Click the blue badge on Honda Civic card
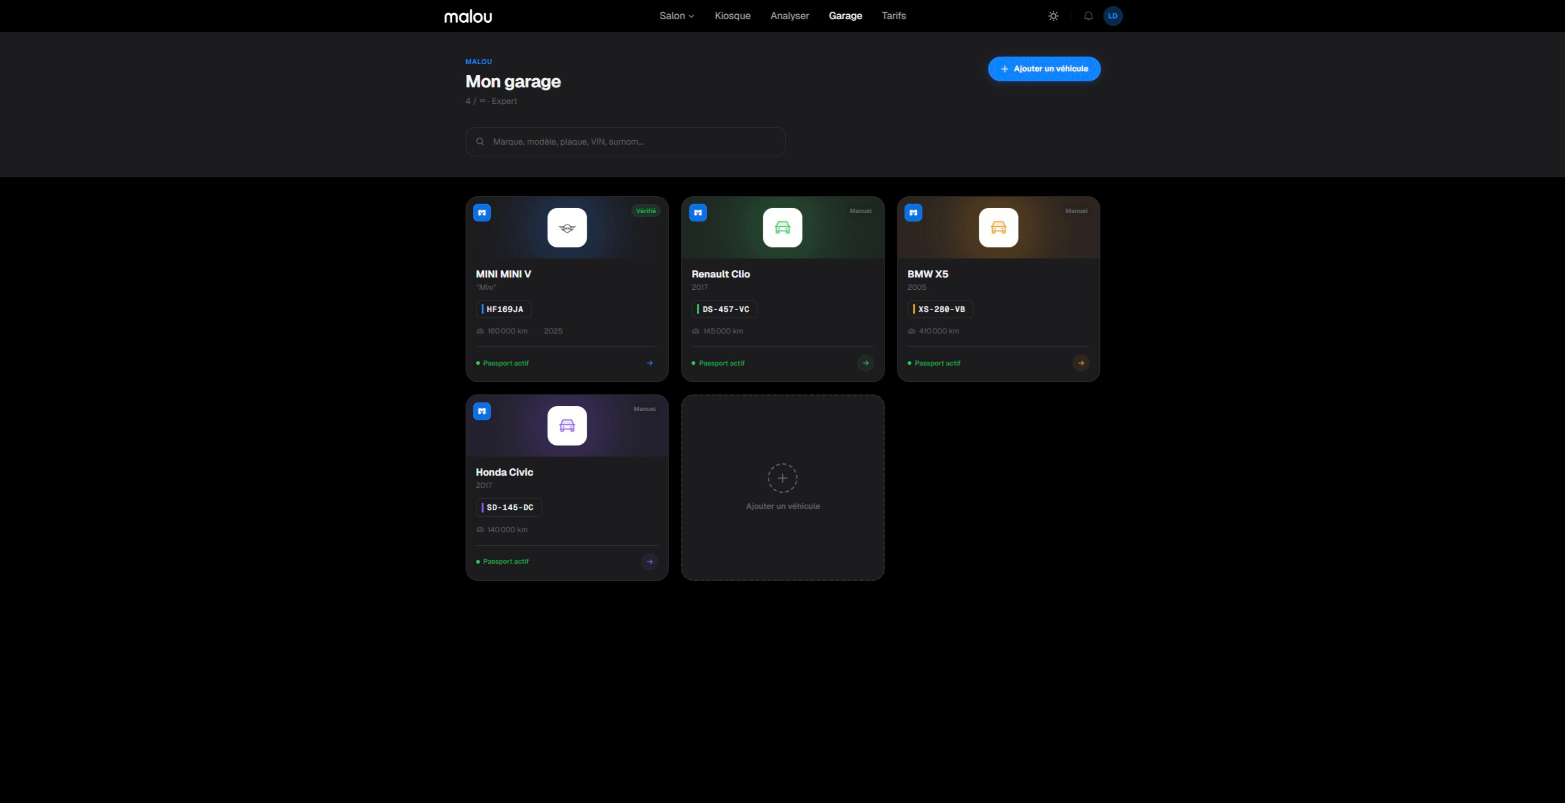 482,411
